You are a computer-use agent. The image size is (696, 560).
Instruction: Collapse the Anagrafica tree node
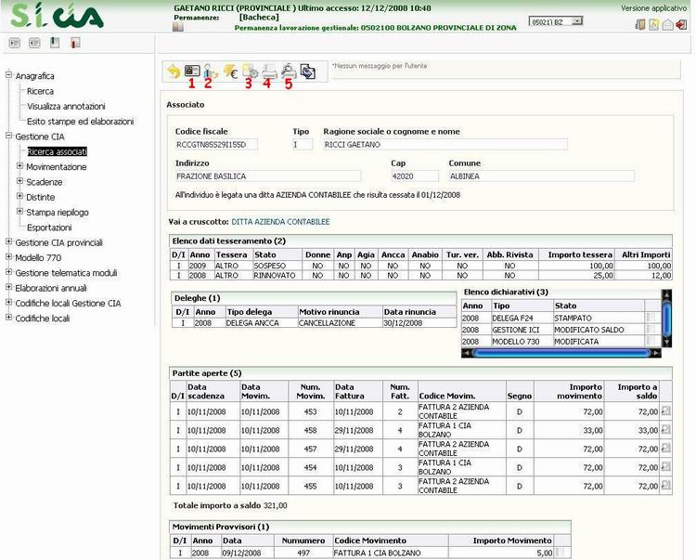coord(8,75)
